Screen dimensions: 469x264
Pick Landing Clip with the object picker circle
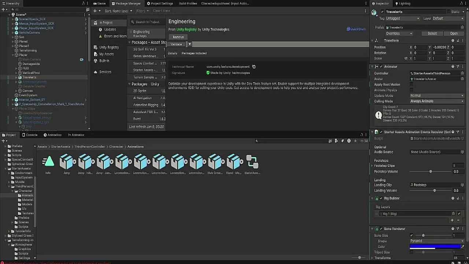[x=462, y=185]
